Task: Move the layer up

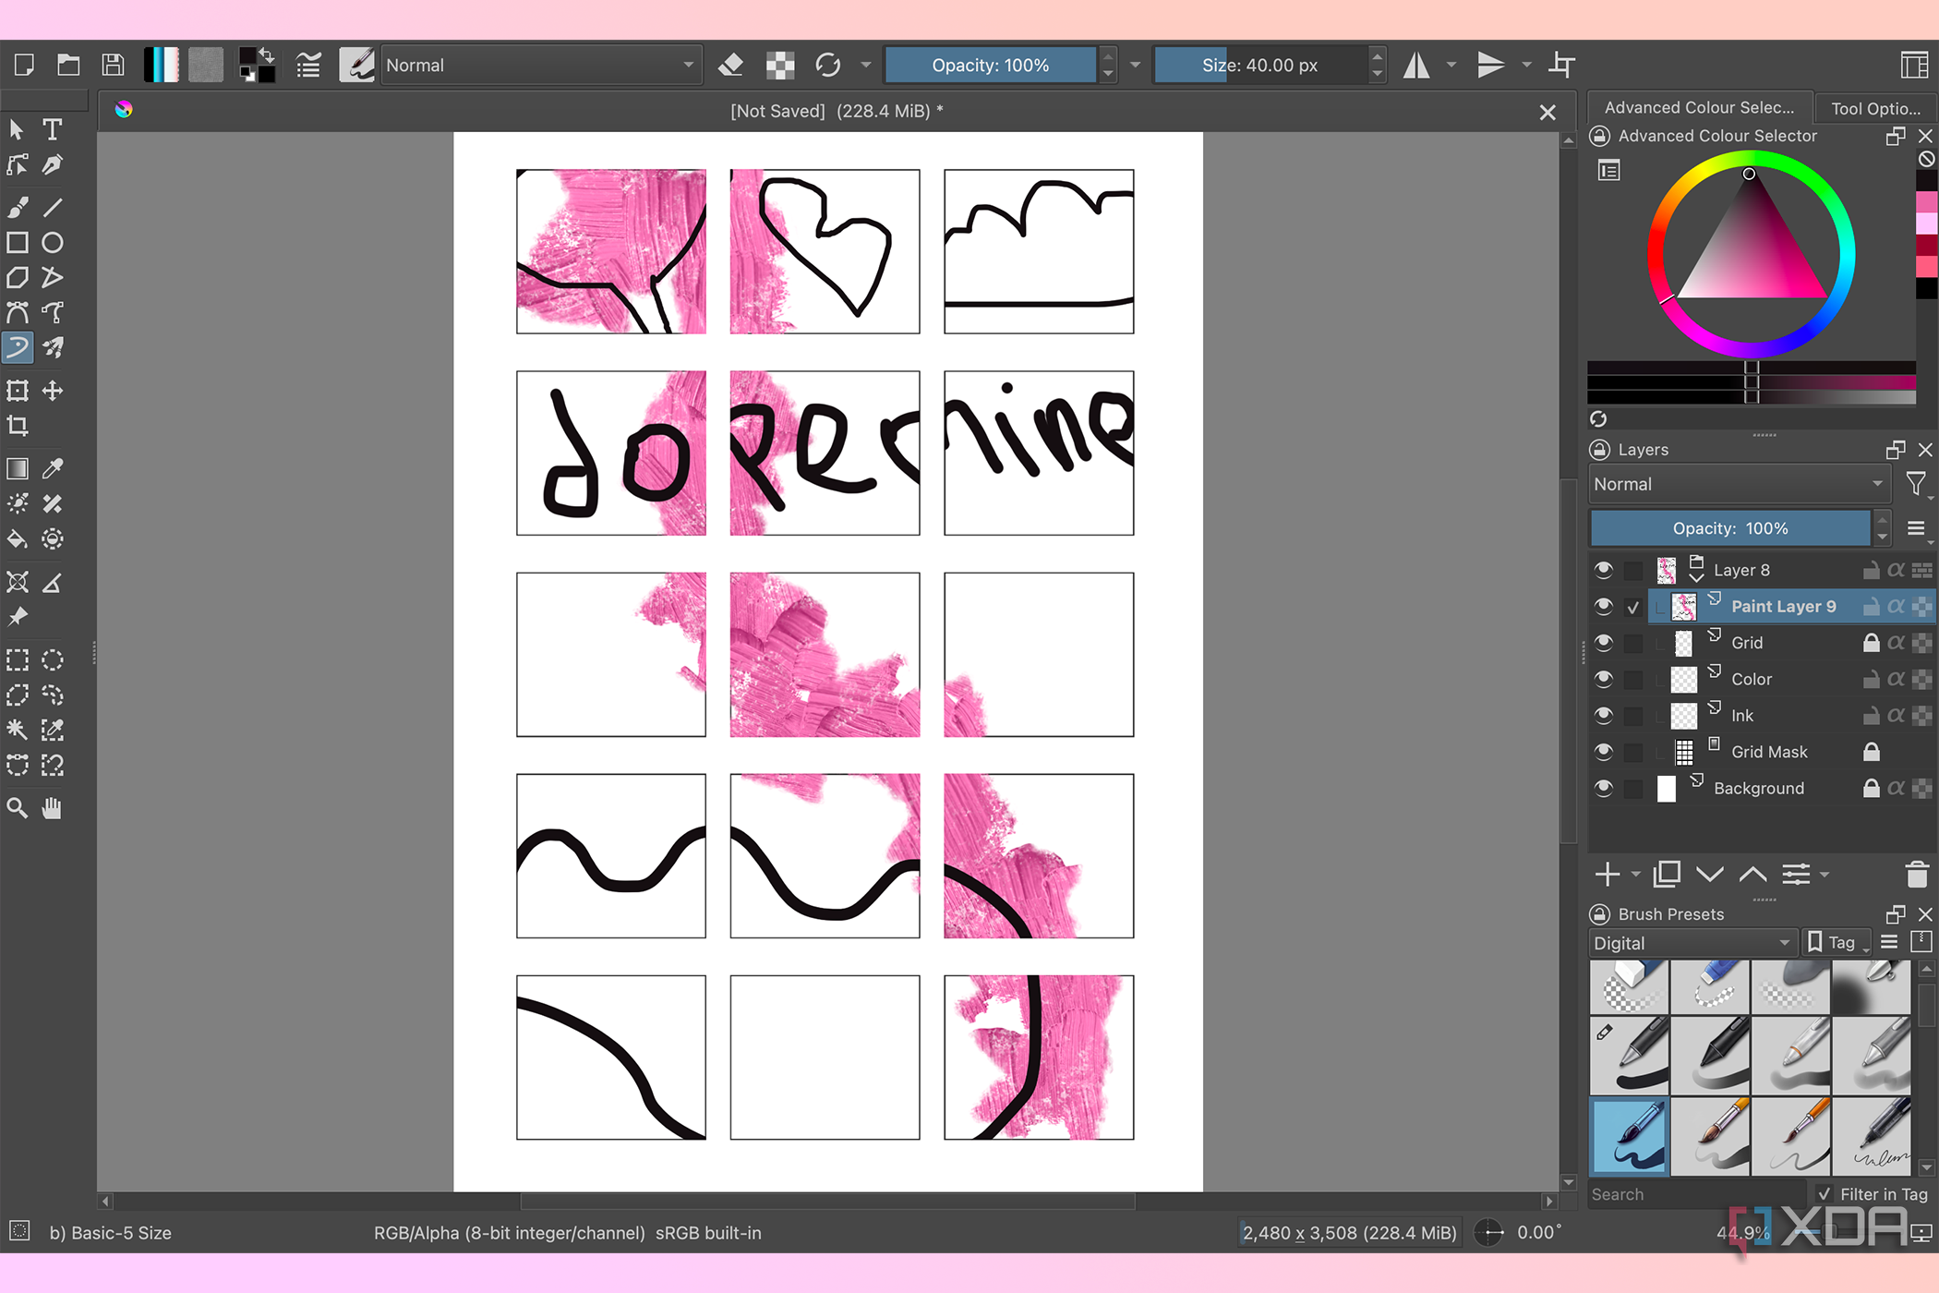Action: click(1752, 874)
